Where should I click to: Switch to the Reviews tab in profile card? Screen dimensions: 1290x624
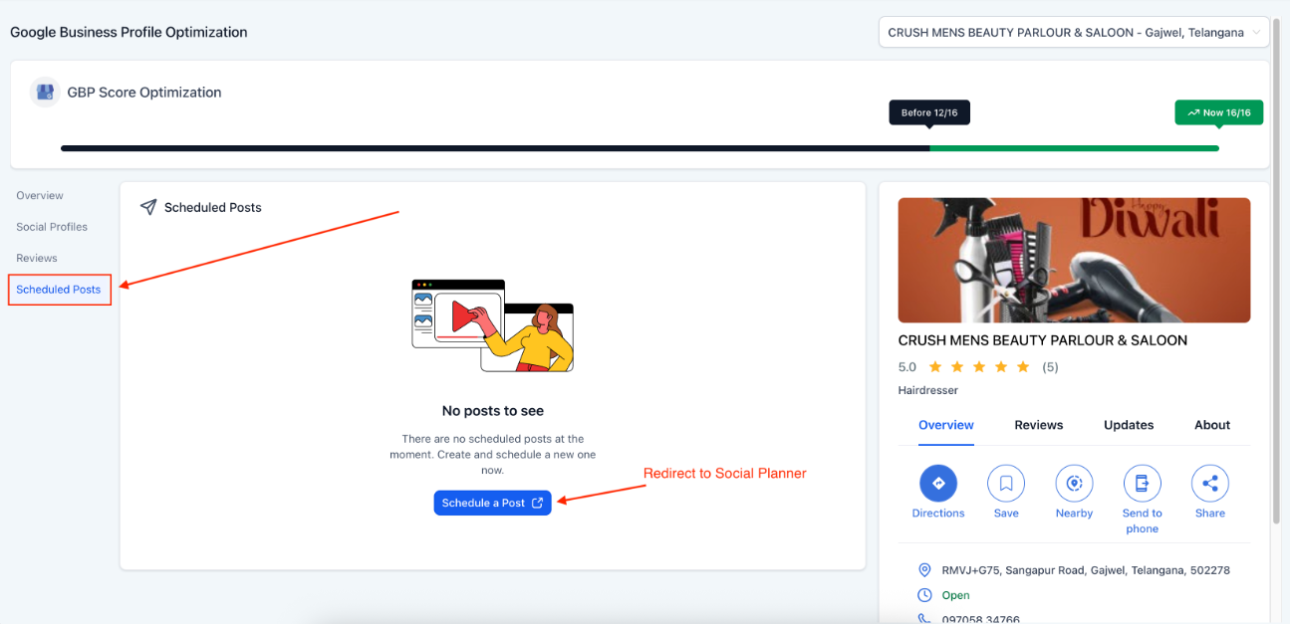1039,425
